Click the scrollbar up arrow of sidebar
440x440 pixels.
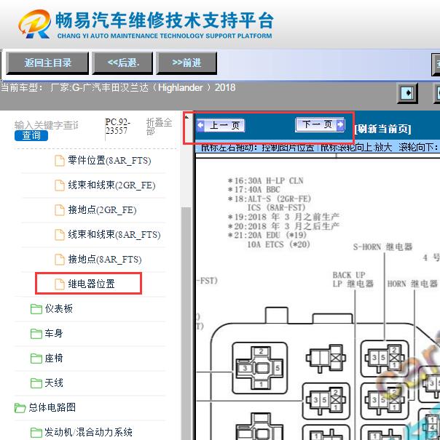[x=186, y=116]
